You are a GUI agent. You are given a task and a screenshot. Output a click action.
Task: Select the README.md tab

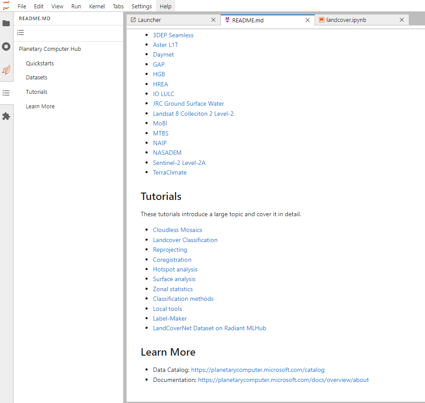[x=268, y=20]
